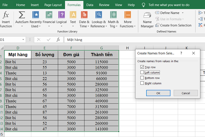Switch to the Data tab
This screenshot has width=205, height=137.
[x=90, y=5]
